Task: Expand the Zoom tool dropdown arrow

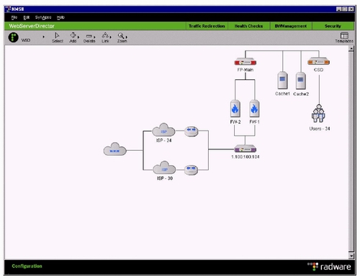Action: [127, 38]
